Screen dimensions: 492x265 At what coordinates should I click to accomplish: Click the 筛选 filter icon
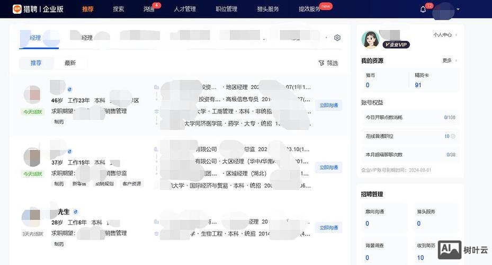coord(321,63)
